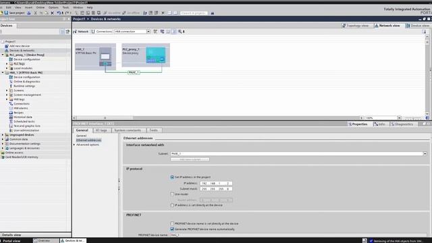This screenshot has width=432, height=243.
Task: Open Connections in the HMI_1 tree
Action: (22, 104)
